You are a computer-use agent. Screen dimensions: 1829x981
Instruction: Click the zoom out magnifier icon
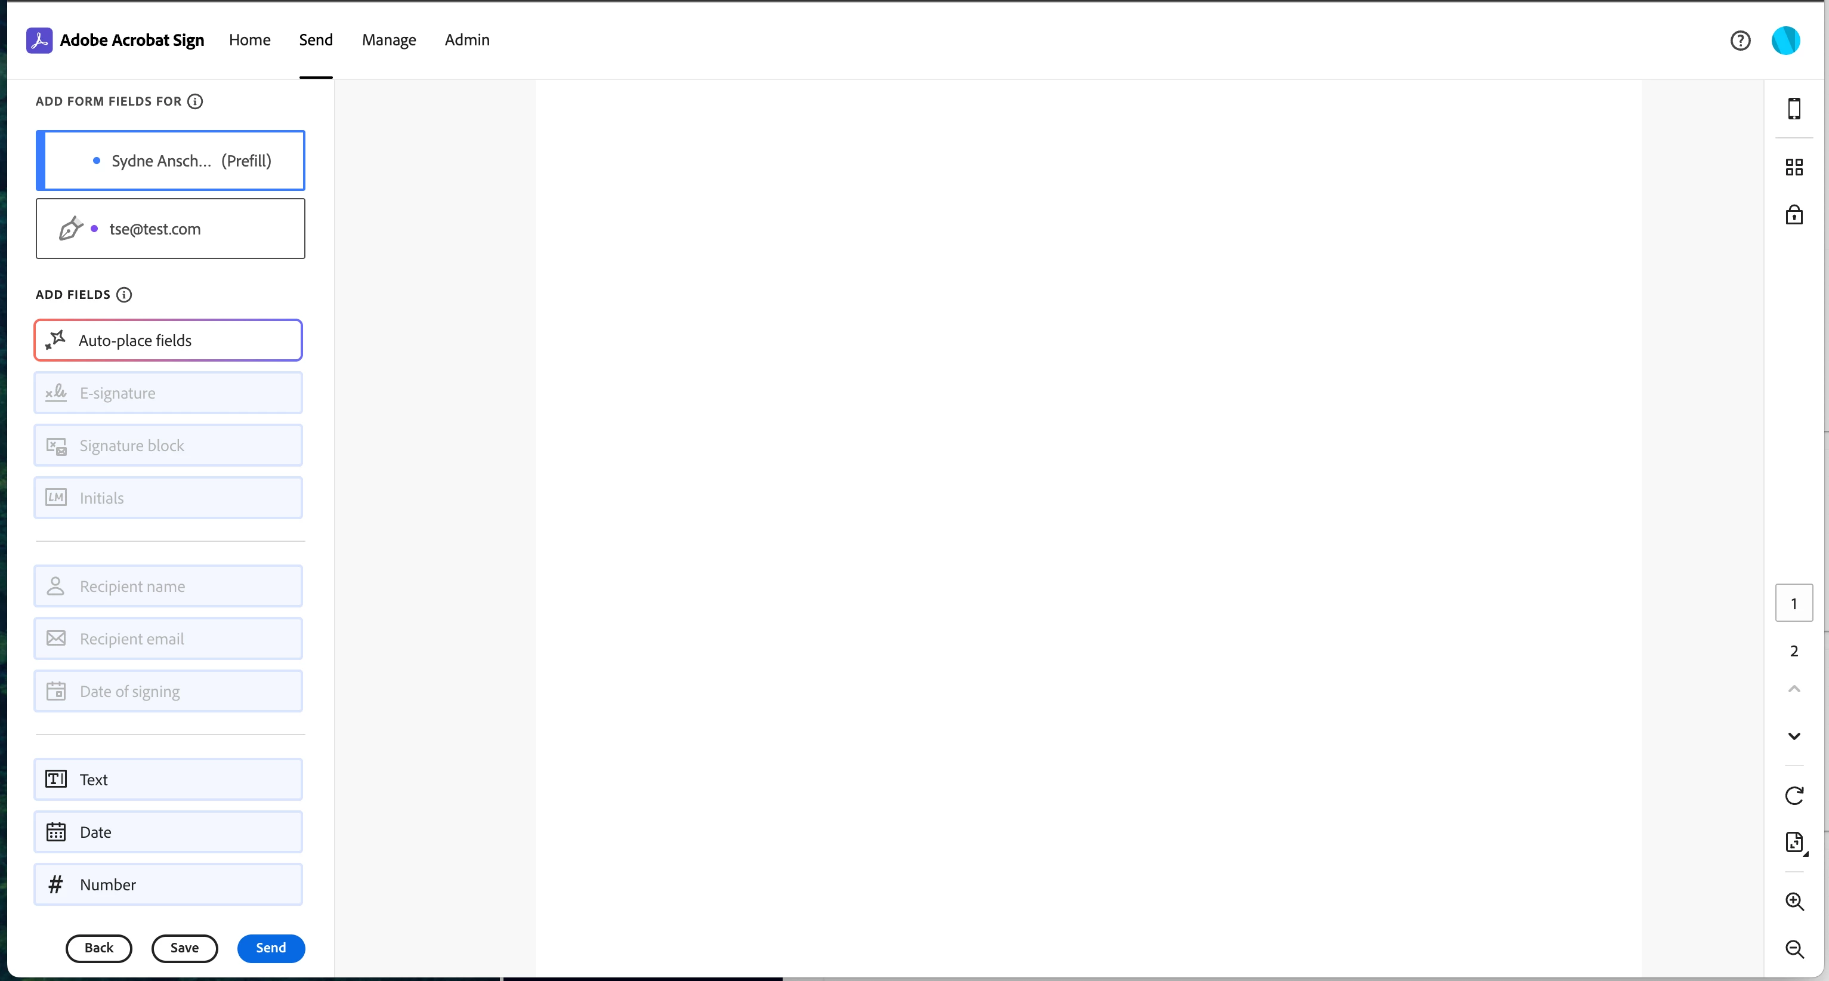1793,949
